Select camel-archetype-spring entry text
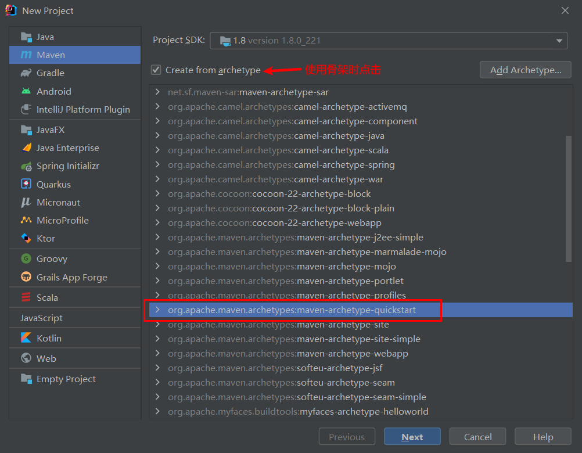 point(281,165)
